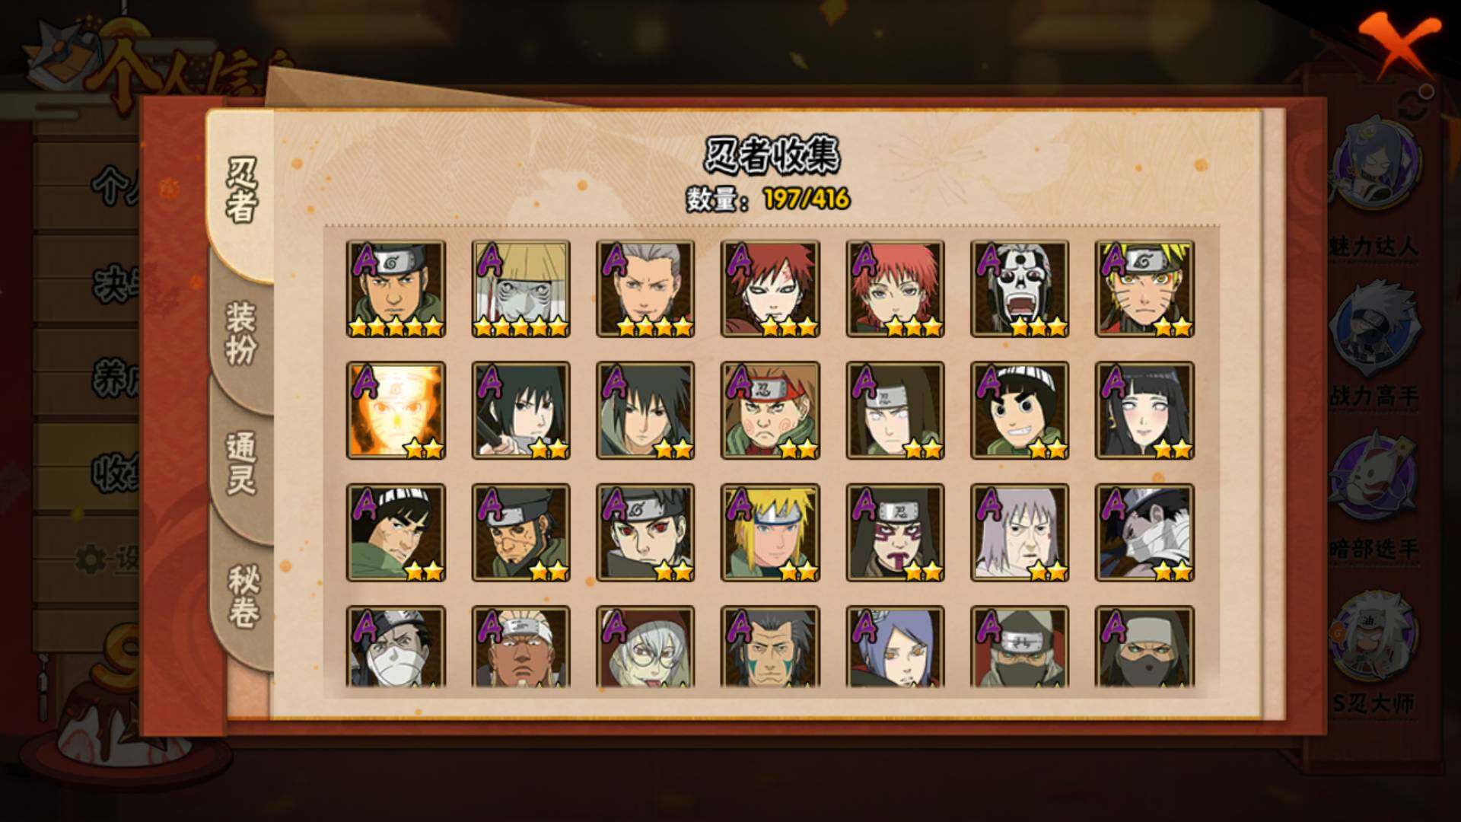Image resolution: width=1461 pixels, height=822 pixels.
Task: Choose the blonde Minato ninja portrait
Action: 770,533
